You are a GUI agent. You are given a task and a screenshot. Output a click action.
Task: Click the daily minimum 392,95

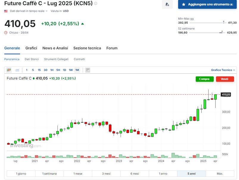coord(183,23)
